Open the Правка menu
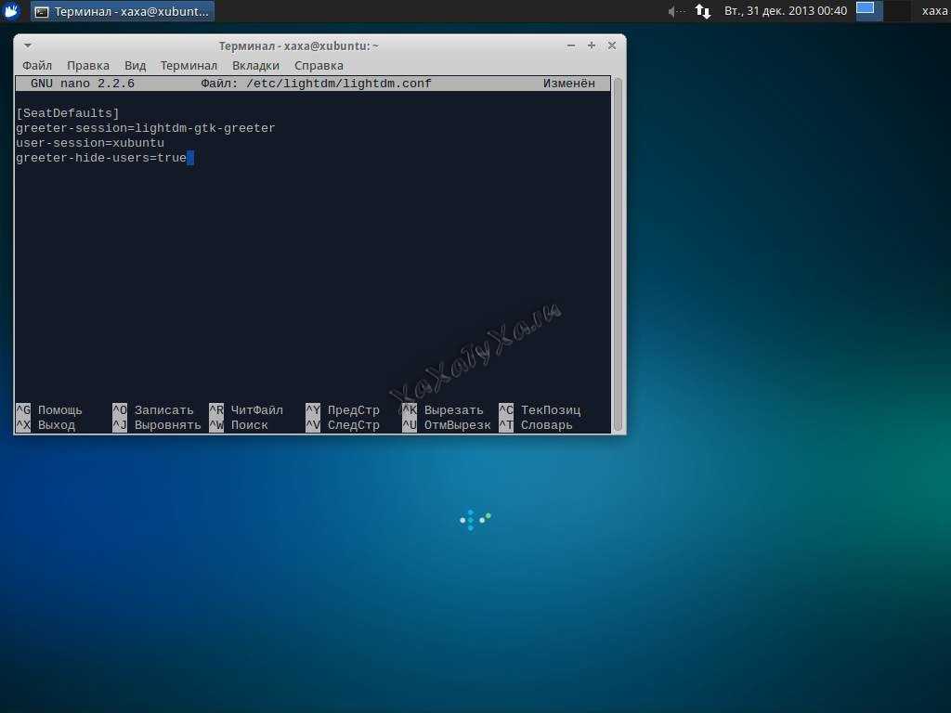951x713 pixels. pyautogui.click(x=88, y=66)
